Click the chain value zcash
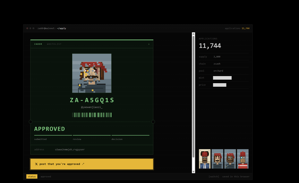This screenshot has height=183, width=299. (217, 64)
